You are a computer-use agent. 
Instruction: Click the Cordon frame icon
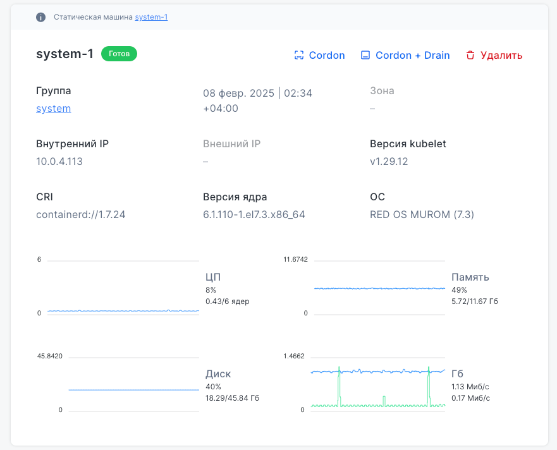[299, 55]
